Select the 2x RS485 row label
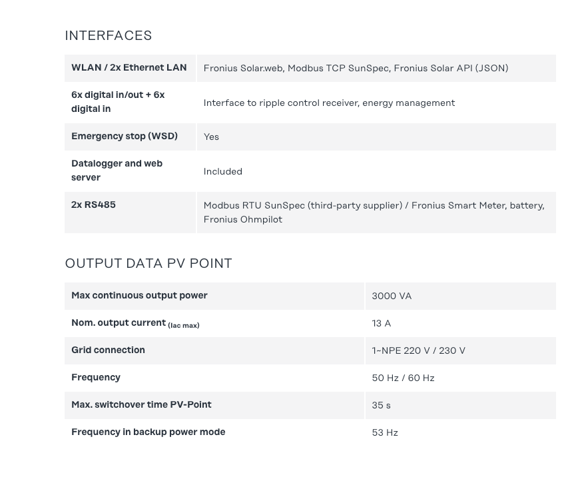The width and height of the screenshot is (588, 485). pyautogui.click(x=94, y=205)
